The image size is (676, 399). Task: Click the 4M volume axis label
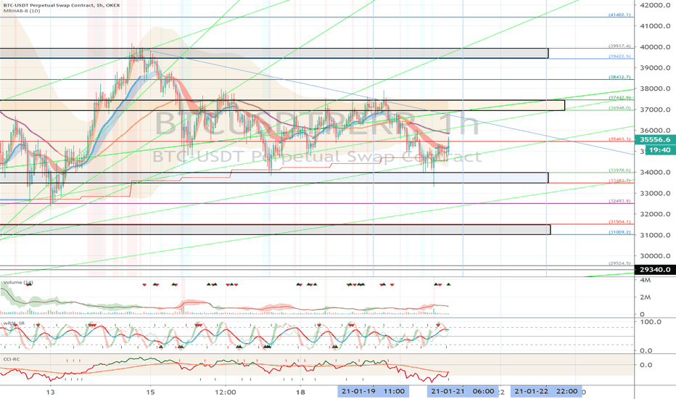646,280
